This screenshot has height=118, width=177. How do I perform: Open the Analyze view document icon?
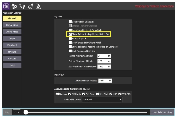pyautogui.click(x=38, y=6)
